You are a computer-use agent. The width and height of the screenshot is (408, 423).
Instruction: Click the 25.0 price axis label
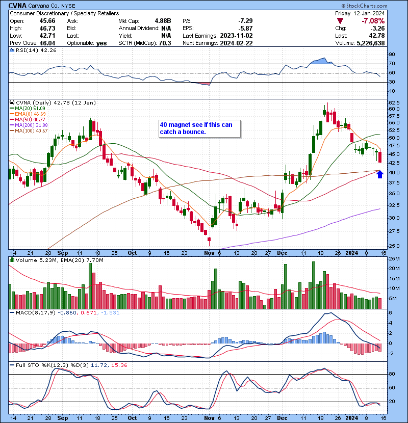click(x=394, y=246)
